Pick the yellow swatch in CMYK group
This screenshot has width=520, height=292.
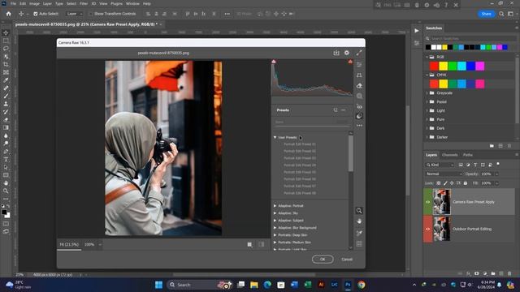click(x=443, y=84)
